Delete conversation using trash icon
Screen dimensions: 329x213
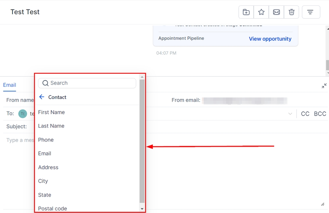[x=292, y=12]
